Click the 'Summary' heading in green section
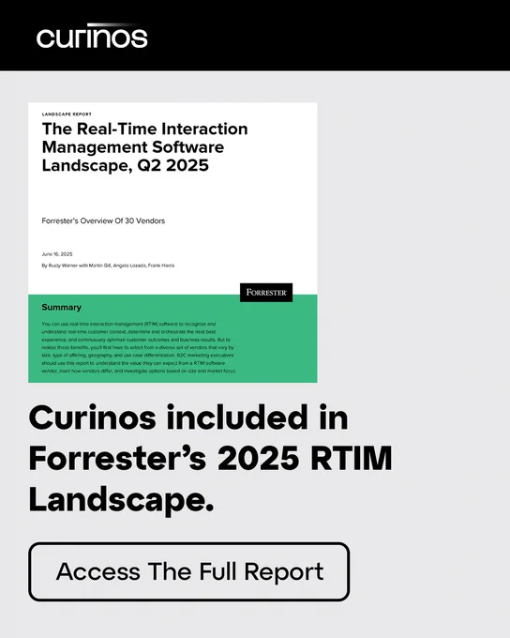Screen dimensions: 510x638 click(62, 307)
